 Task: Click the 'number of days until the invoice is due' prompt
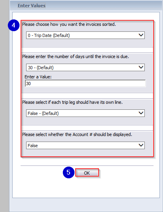point(76,56)
